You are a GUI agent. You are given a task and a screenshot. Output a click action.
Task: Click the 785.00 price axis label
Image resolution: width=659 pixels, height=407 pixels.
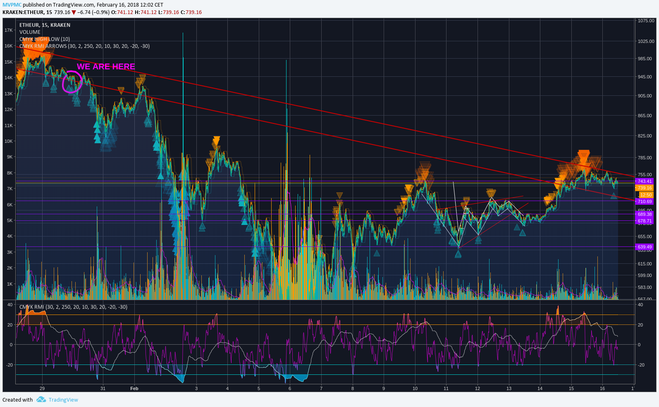[x=645, y=158]
